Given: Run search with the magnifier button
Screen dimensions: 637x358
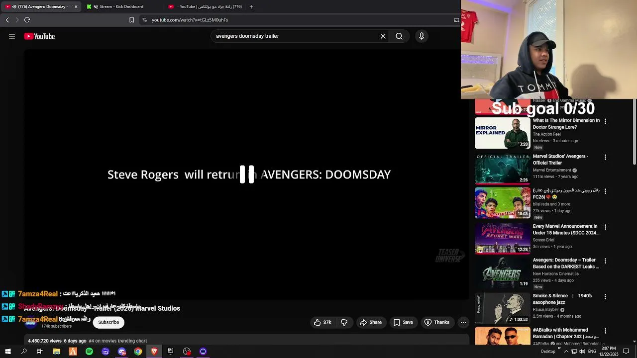Looking at the screenshot, I should [x=399, y=36].
